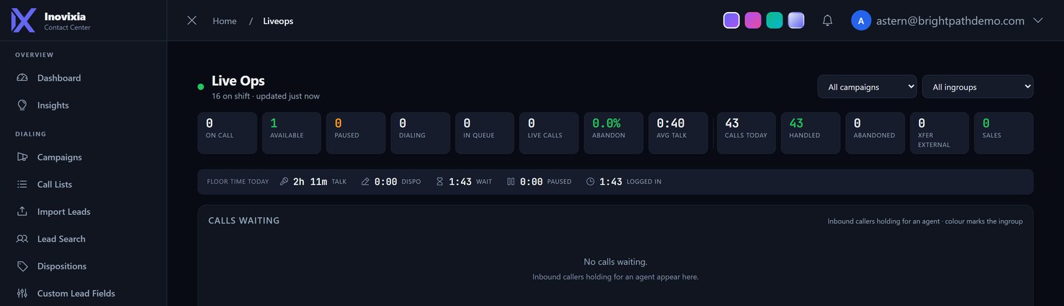Screen dimensions: 1064x306
Task: Click the wait hourglass icon
Action: point(440,182)
